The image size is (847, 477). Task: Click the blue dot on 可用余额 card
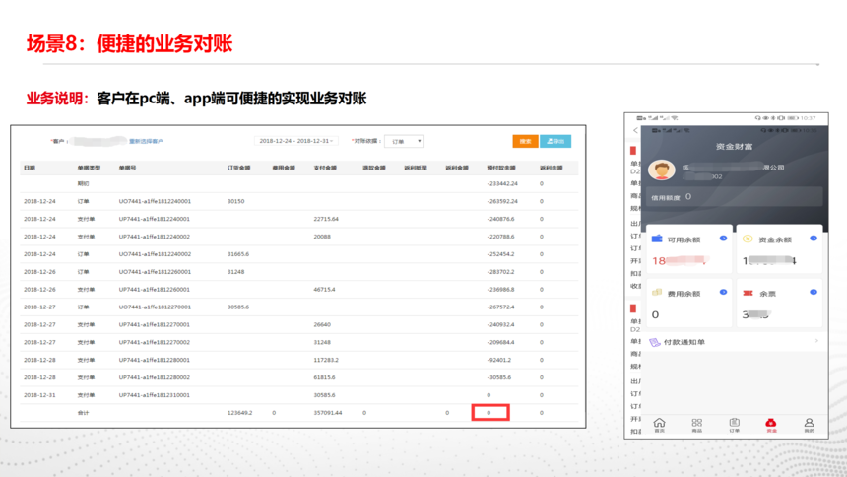point(724,238)
